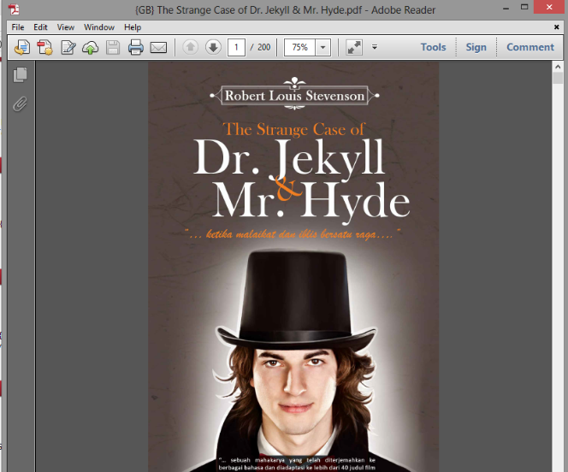Click the vertical scrollbar up arrow
This screenshot has height=472, width=568.
[558, 67]
